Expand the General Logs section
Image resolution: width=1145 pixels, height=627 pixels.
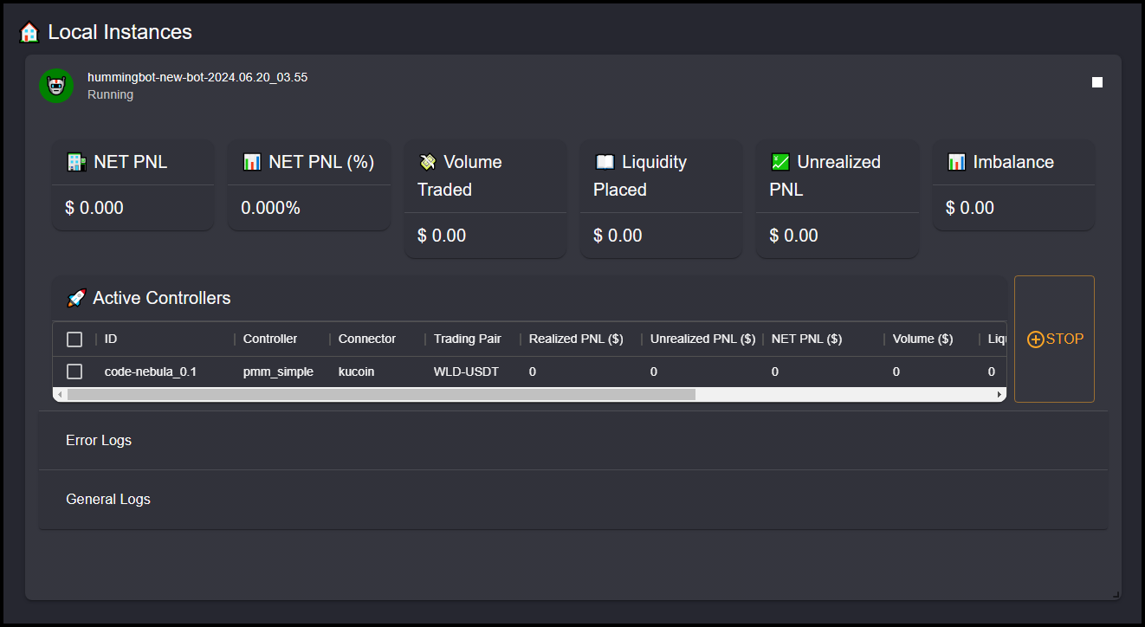[108, 499]
